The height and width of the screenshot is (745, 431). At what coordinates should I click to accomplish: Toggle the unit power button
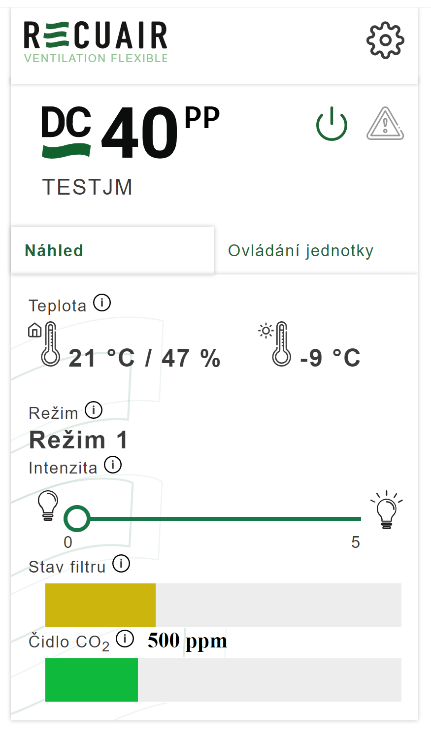332,124
